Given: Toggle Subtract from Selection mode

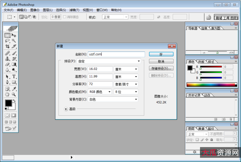Looking at the screenshot, I should click(x=30, y=17).
